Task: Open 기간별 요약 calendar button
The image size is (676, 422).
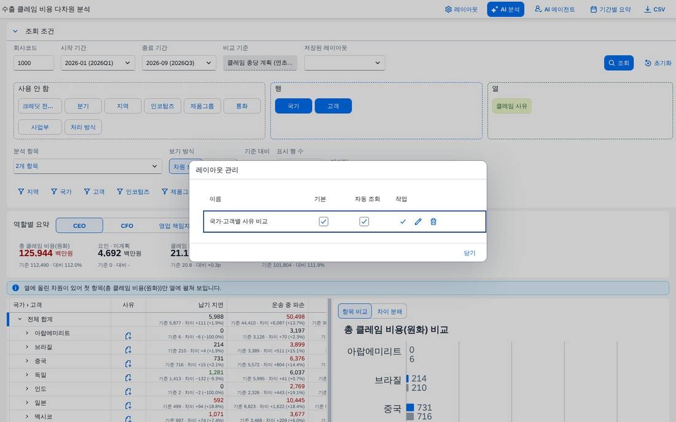Action: tap(610, 9)
